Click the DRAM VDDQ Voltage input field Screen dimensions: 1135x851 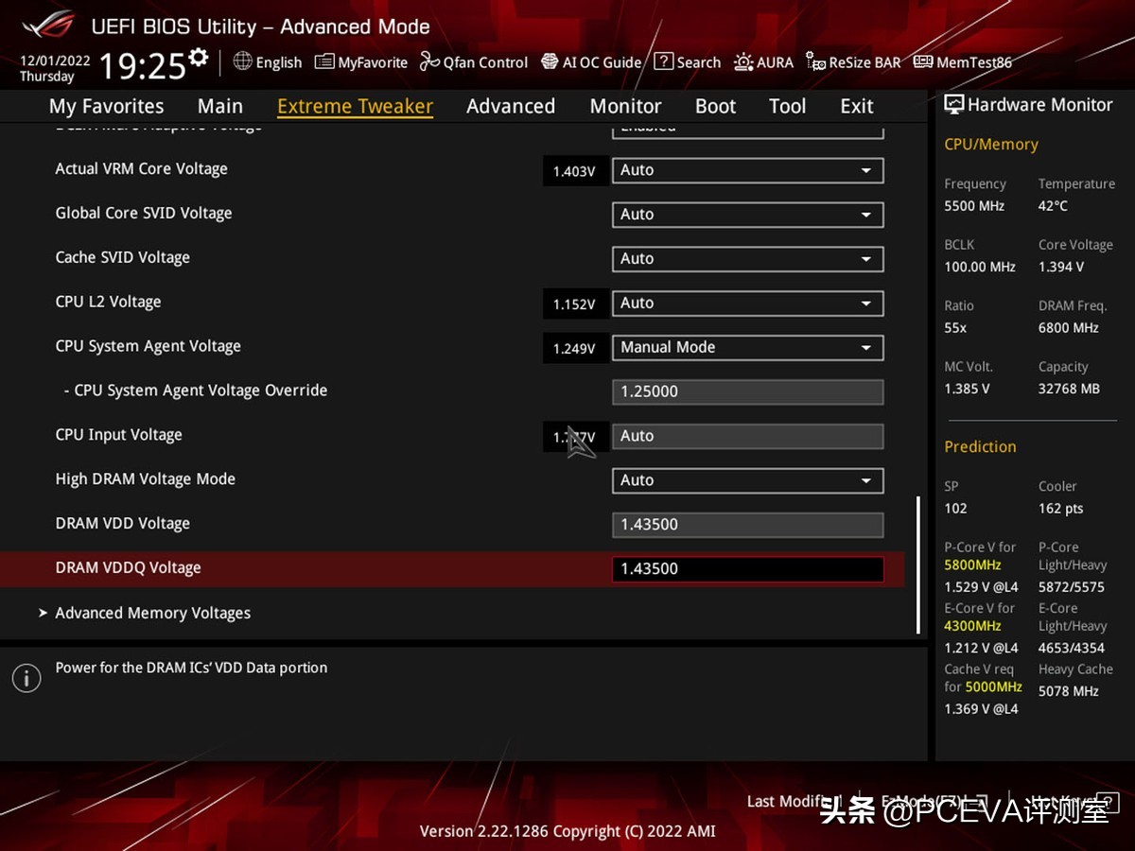tap(748, 568)
